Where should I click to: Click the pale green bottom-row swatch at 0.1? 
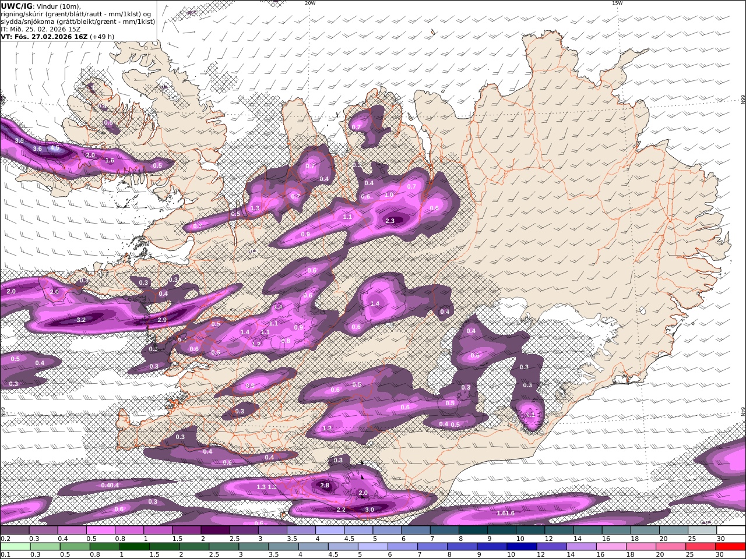pos(16,547)
